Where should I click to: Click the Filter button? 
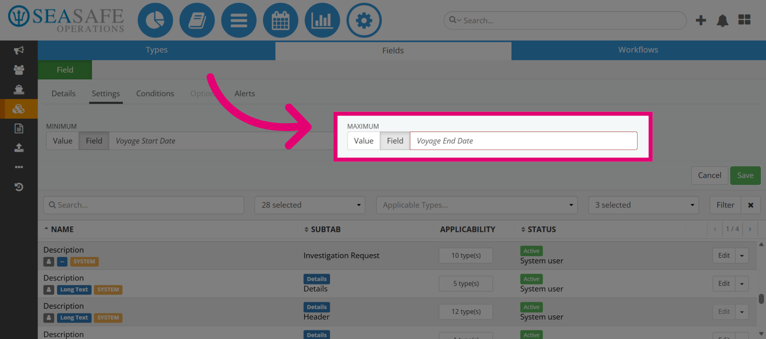tap(725, 205)
